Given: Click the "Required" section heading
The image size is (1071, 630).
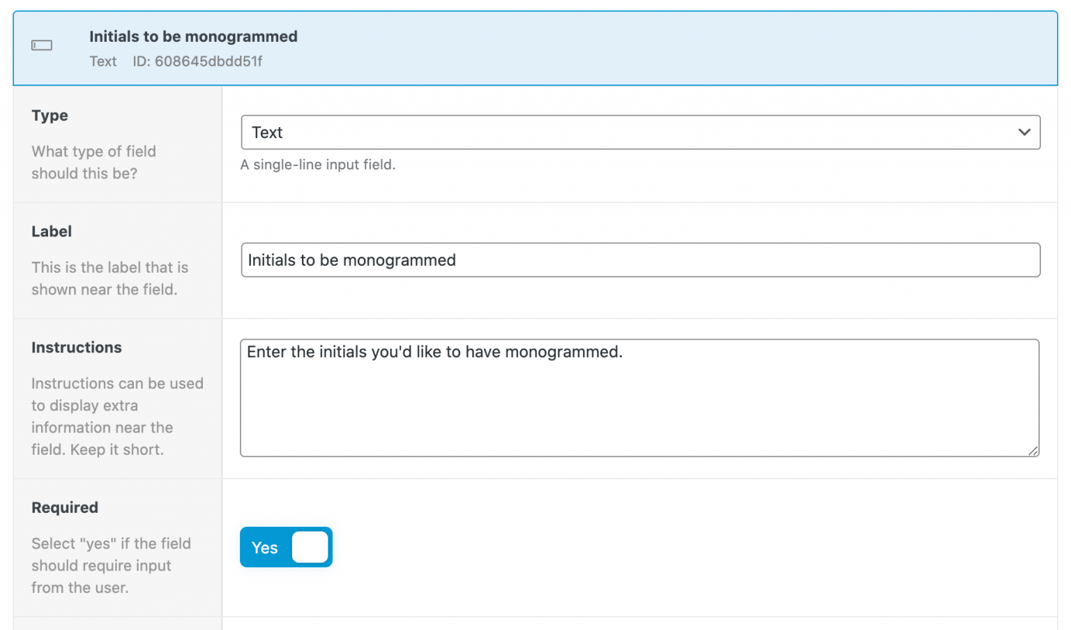Looking at the screenshot, I should click(x=65, y=507).
